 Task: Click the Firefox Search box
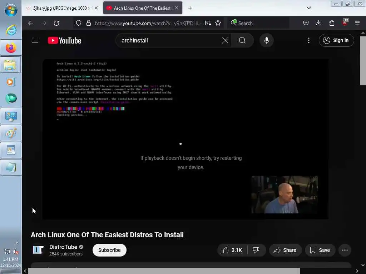258,23
